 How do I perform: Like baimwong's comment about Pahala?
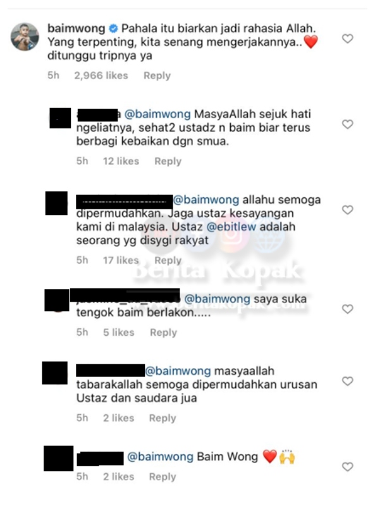[347, 39]
